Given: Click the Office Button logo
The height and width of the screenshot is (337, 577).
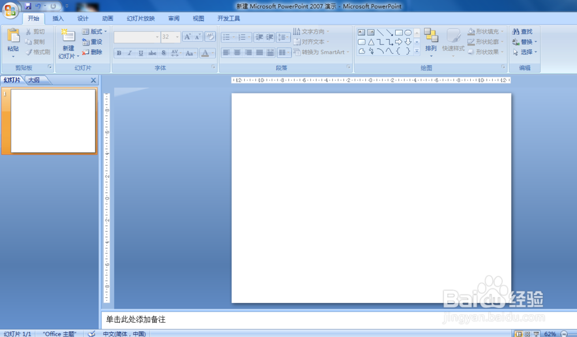Looking at the screenshot, I should [x=10, y=10].
